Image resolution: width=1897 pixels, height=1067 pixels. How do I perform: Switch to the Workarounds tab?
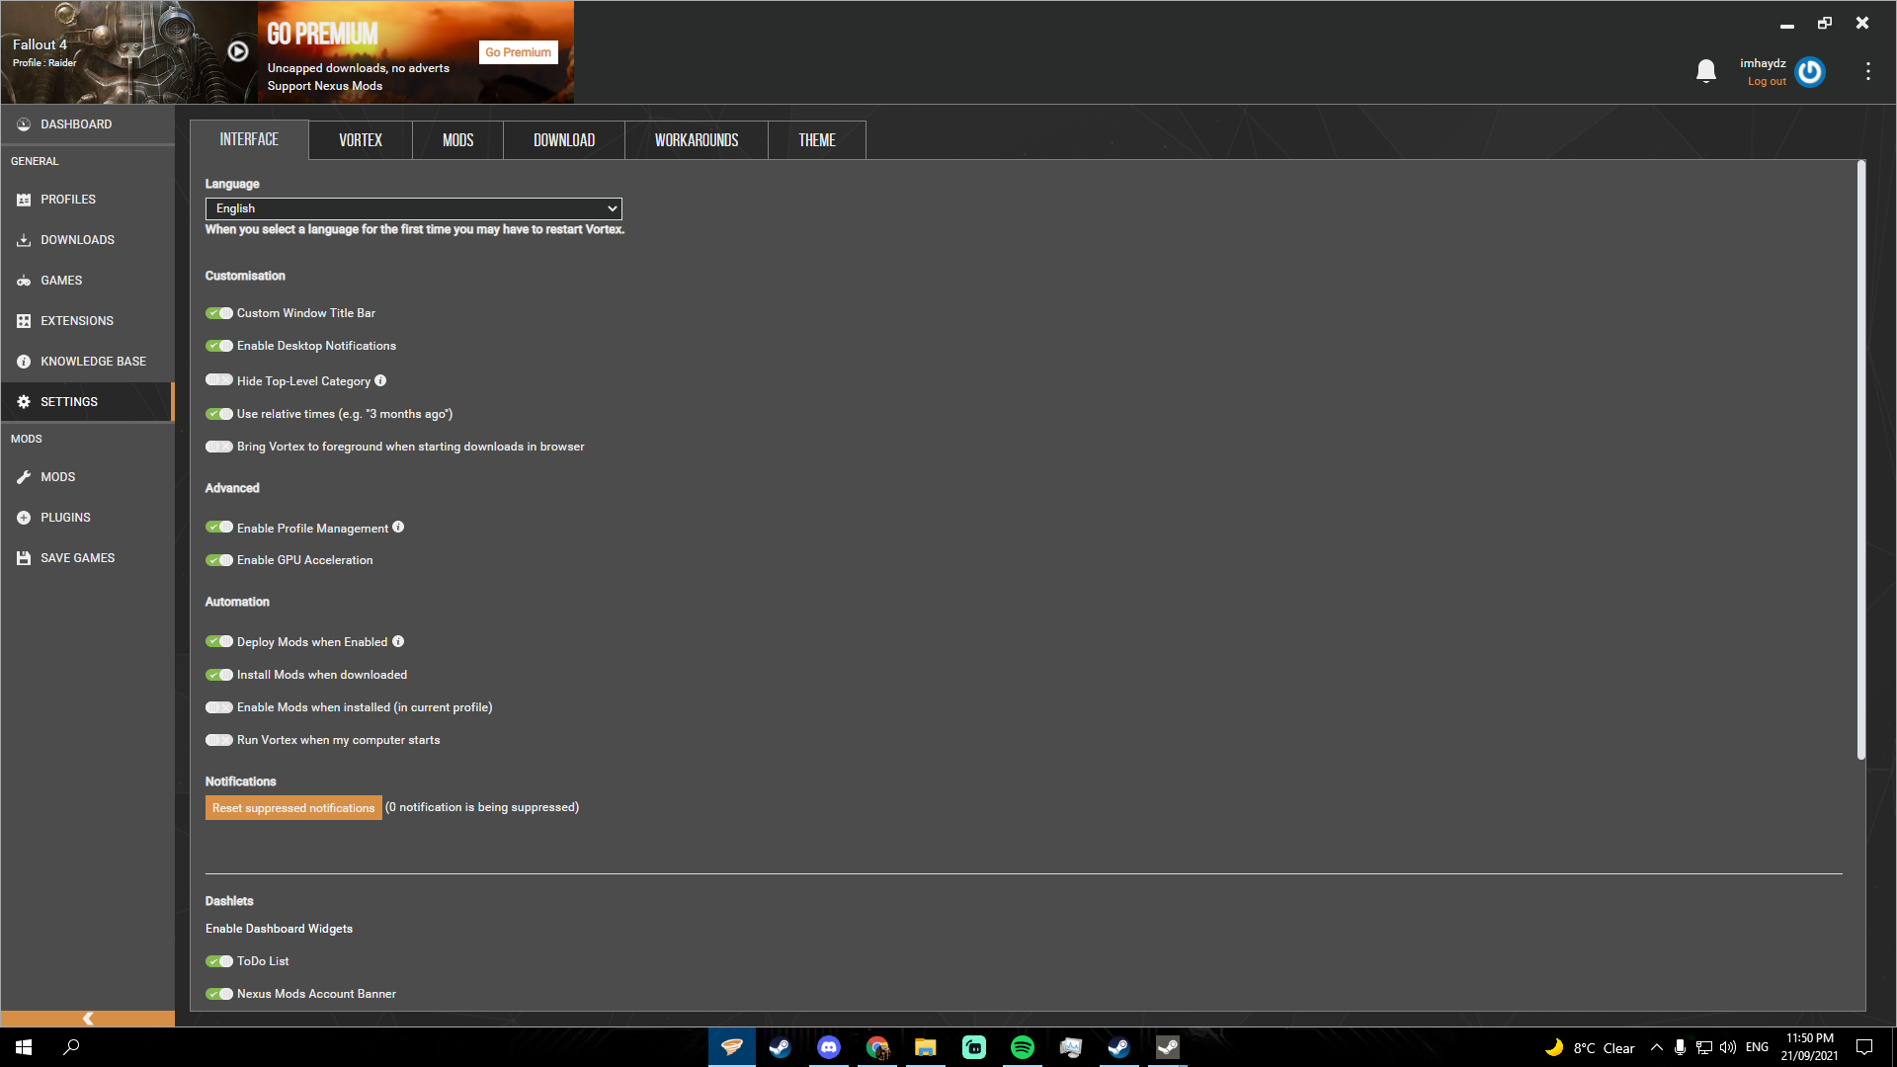pyautogui.click(x=696, y=140)
